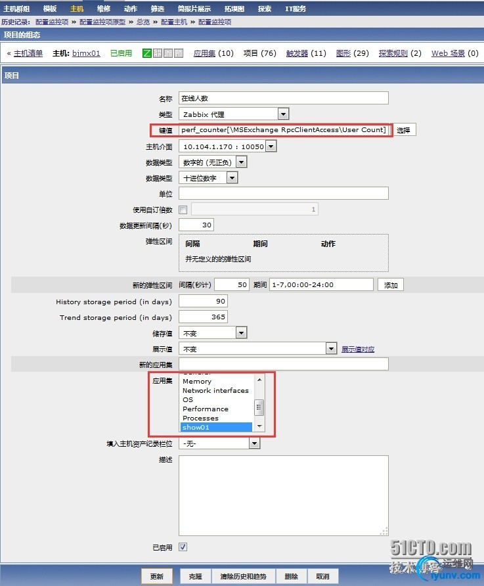The image size is (484, 586).
Task: Open the 筛选 menu
Action: [x=157, y=9]
